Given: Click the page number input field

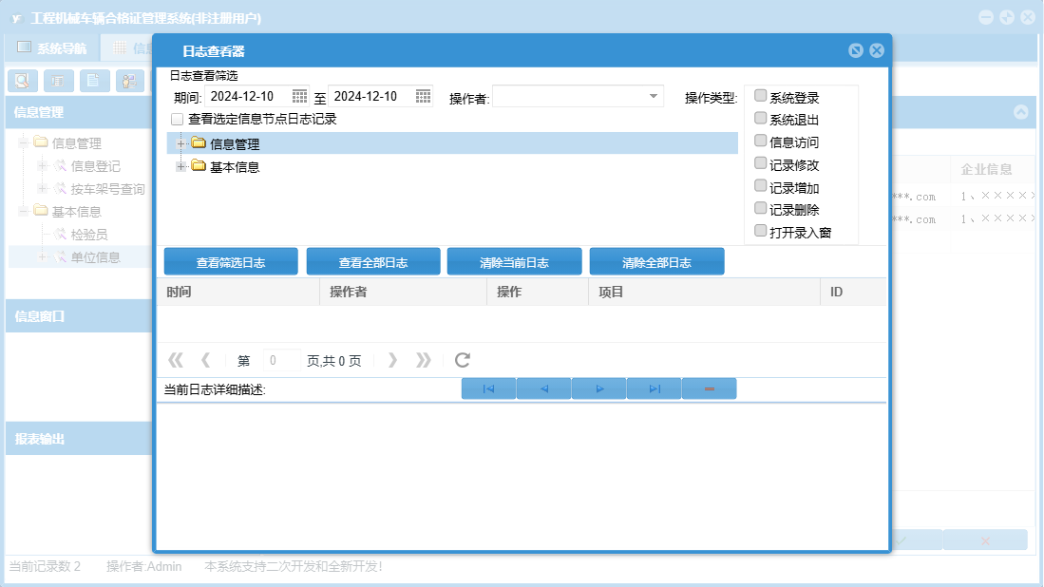Looking at the screenshot, I should (x=281, y=360).
